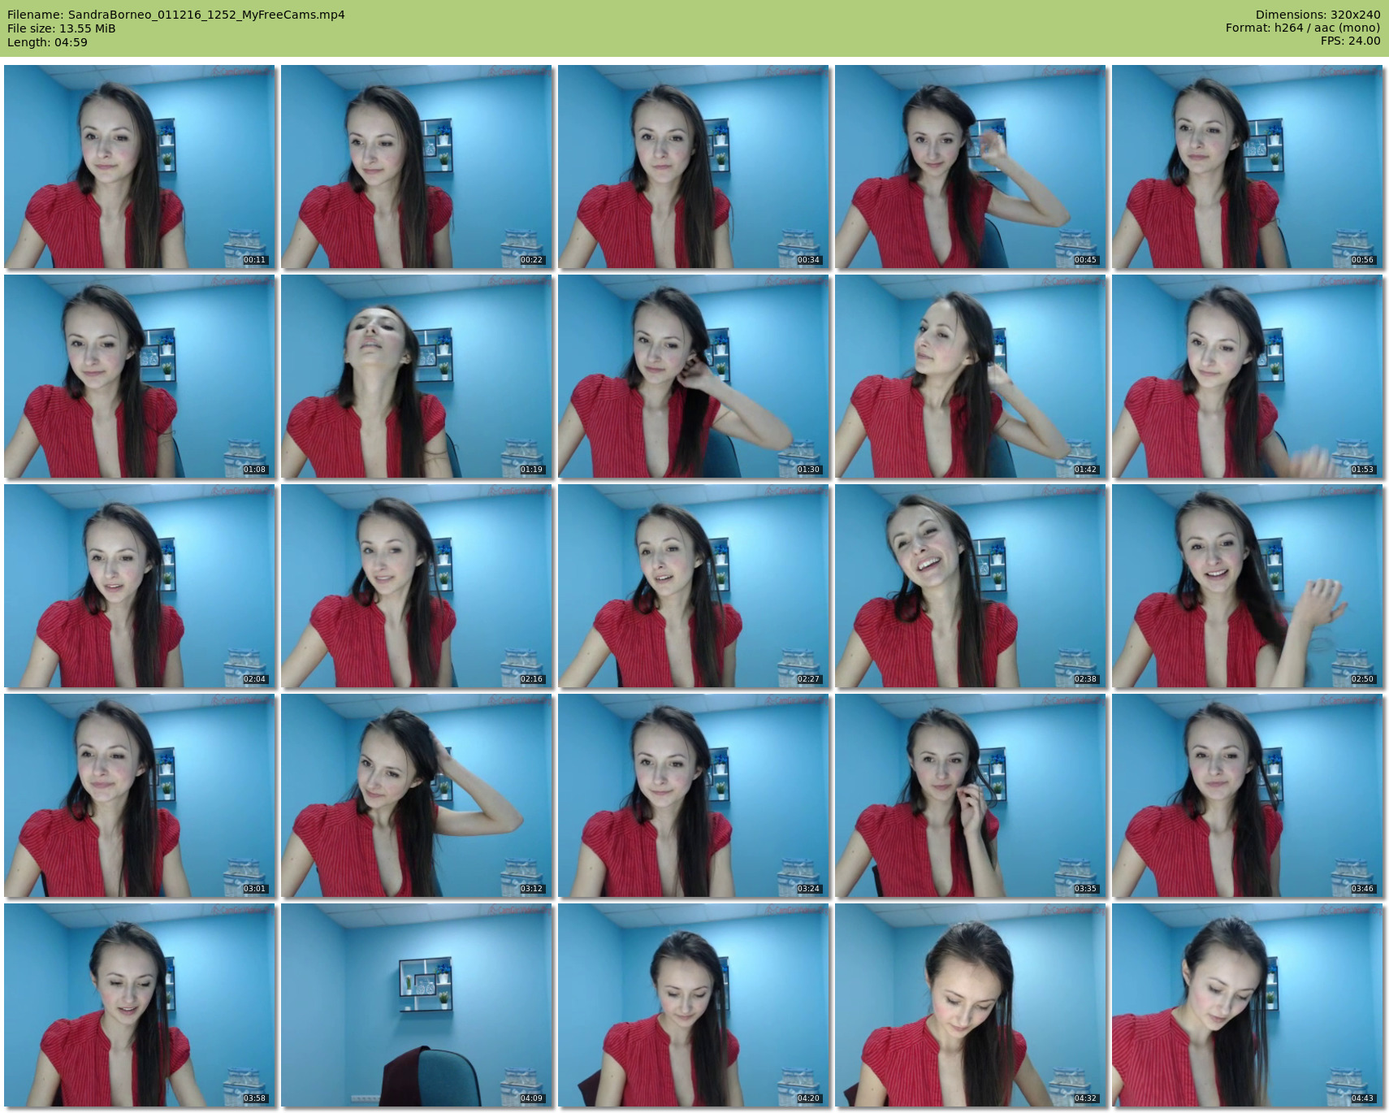1389x1113 pixels.
Task: Open the empty-chair frame at 04:09
Action: point(417,1005)
